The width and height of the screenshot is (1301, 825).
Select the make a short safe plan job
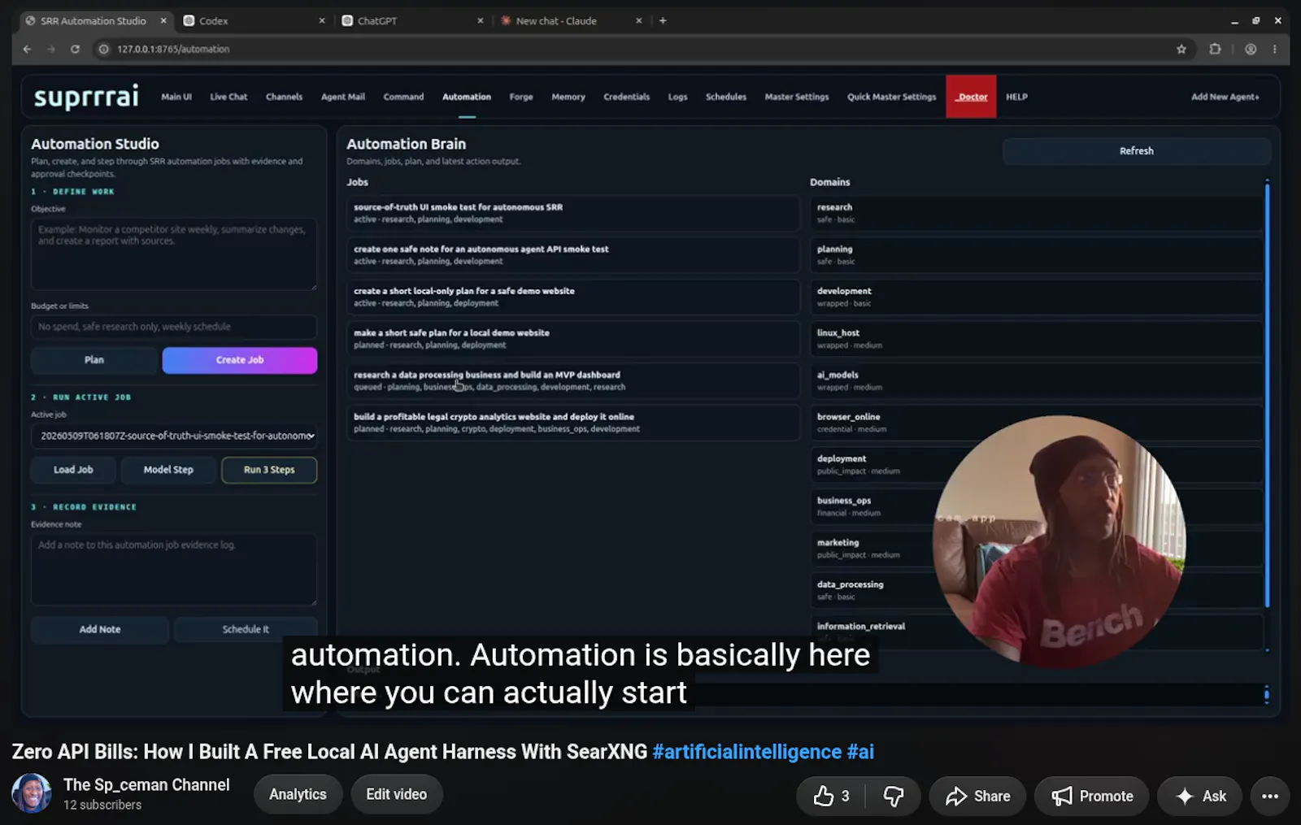coord(573,339)
